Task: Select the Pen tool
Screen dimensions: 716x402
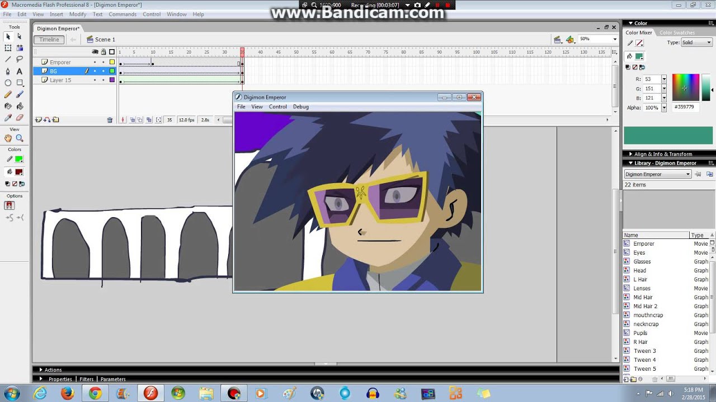Action: tap(8, 71)
